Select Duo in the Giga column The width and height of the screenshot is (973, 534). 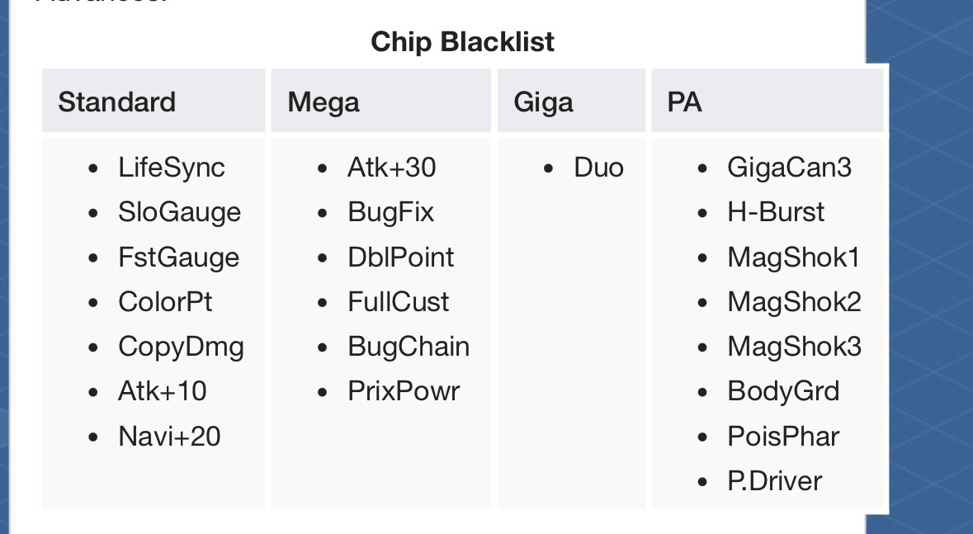click(x=598, y=168)
